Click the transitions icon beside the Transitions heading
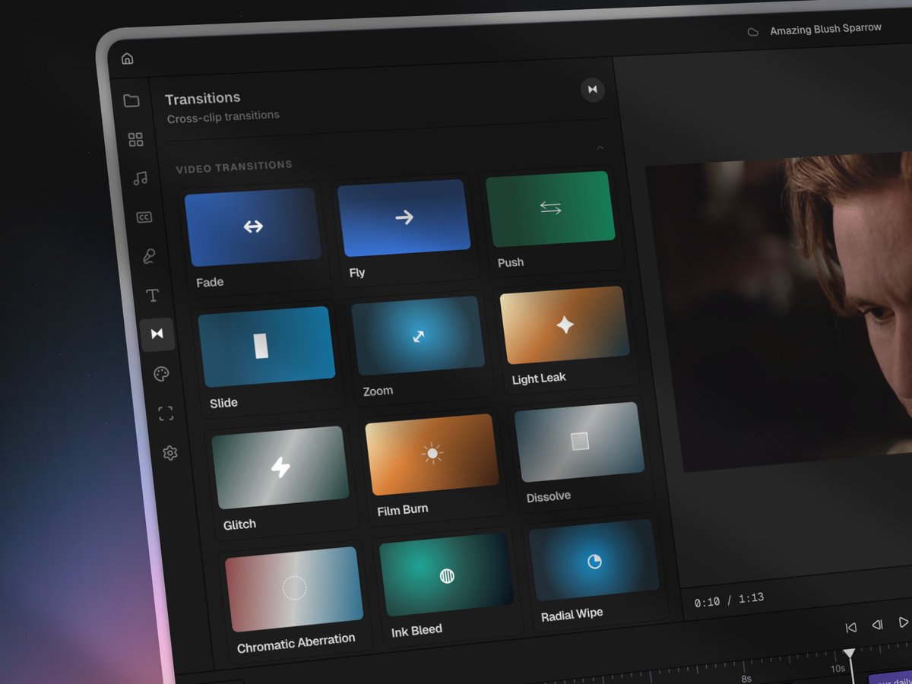The height and width of the screenshot is (684, 912). (x=592, y=90)
